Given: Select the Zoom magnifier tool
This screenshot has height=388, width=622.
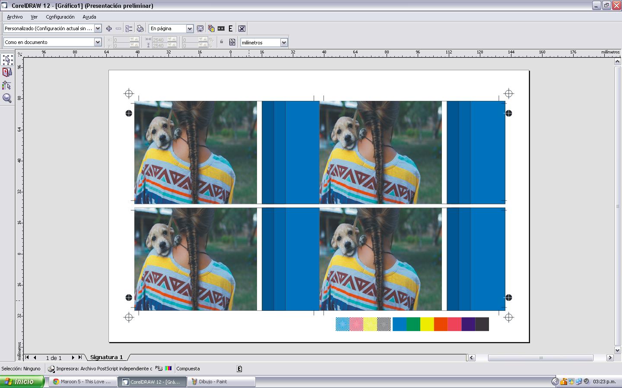Looking at the screenshot, I should click(x=7, y=98).
